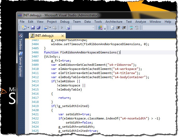Click the Uncomment Selection icon
This screenshot has height=138, width=180.
coord(137,28)
